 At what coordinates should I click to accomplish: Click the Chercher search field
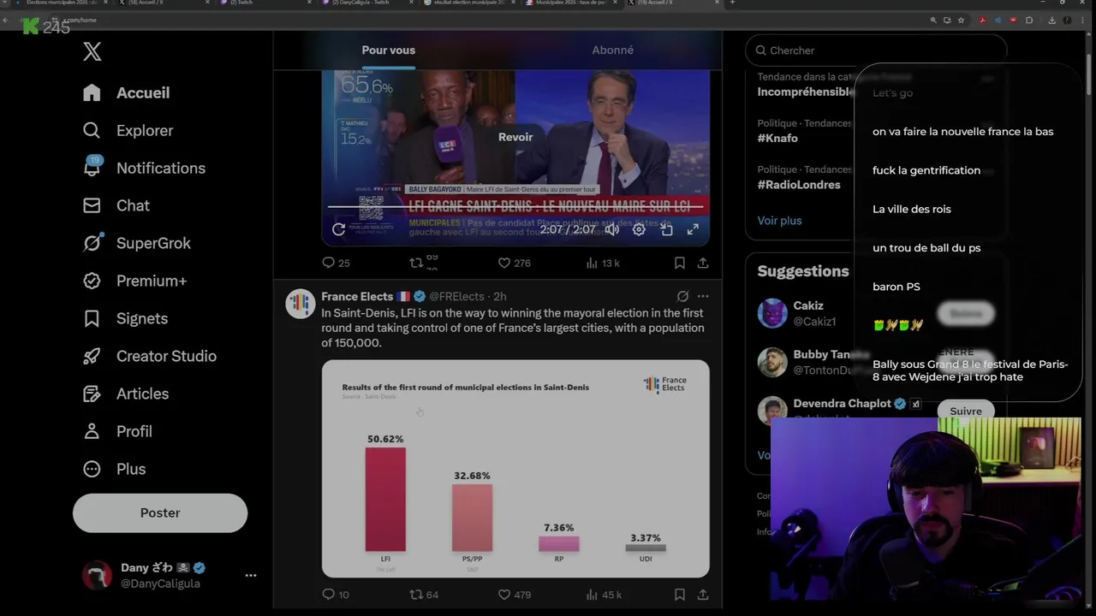[x=875, y=50]
